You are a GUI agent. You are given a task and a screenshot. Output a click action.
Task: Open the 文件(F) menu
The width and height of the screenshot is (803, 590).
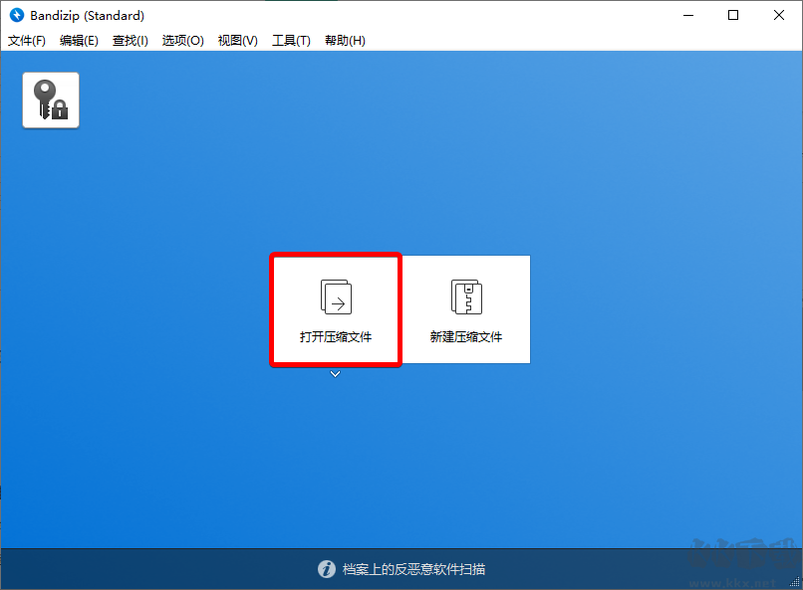[x=26, y=41]
